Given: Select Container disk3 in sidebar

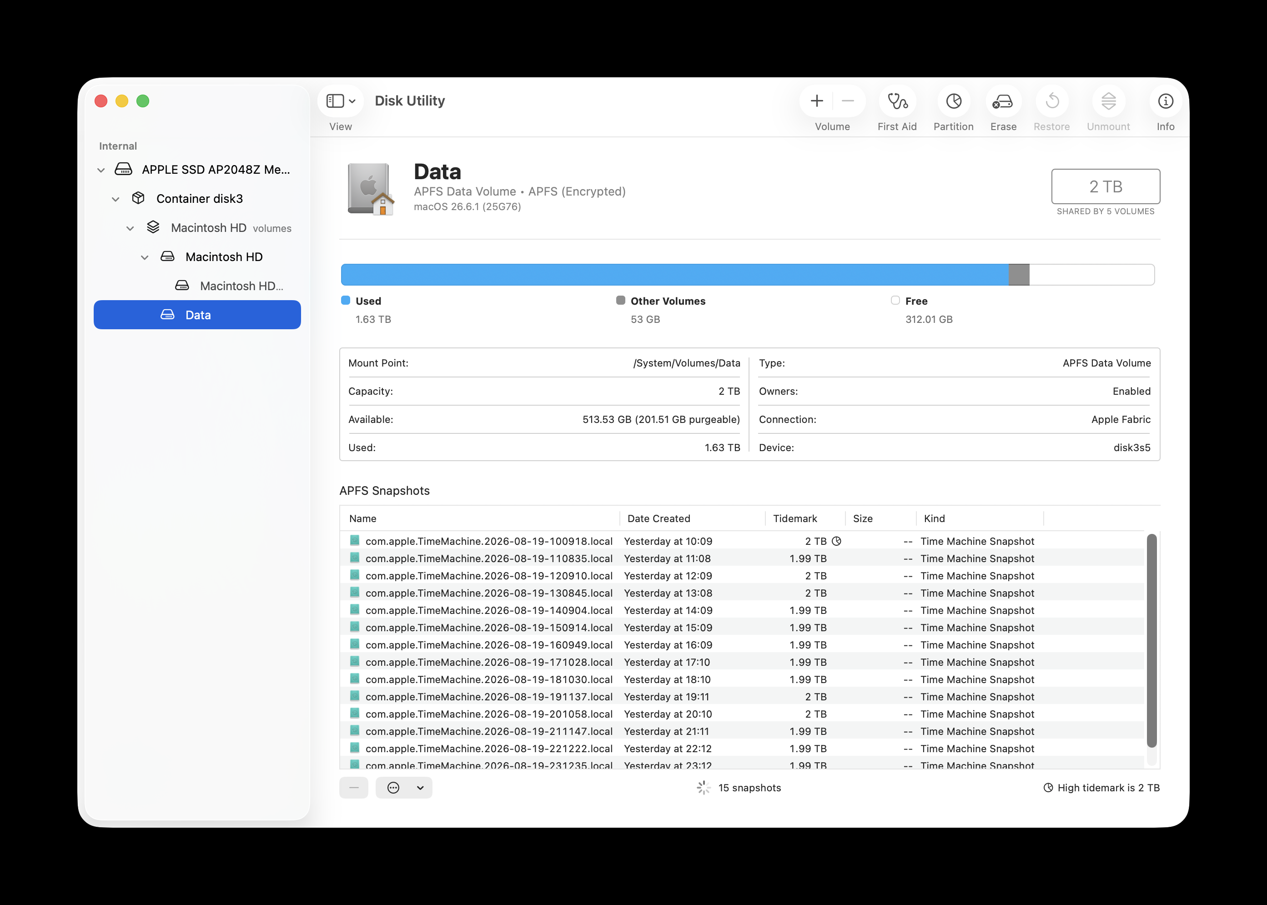Looking at the screenshot, I should tap(197, 199).
